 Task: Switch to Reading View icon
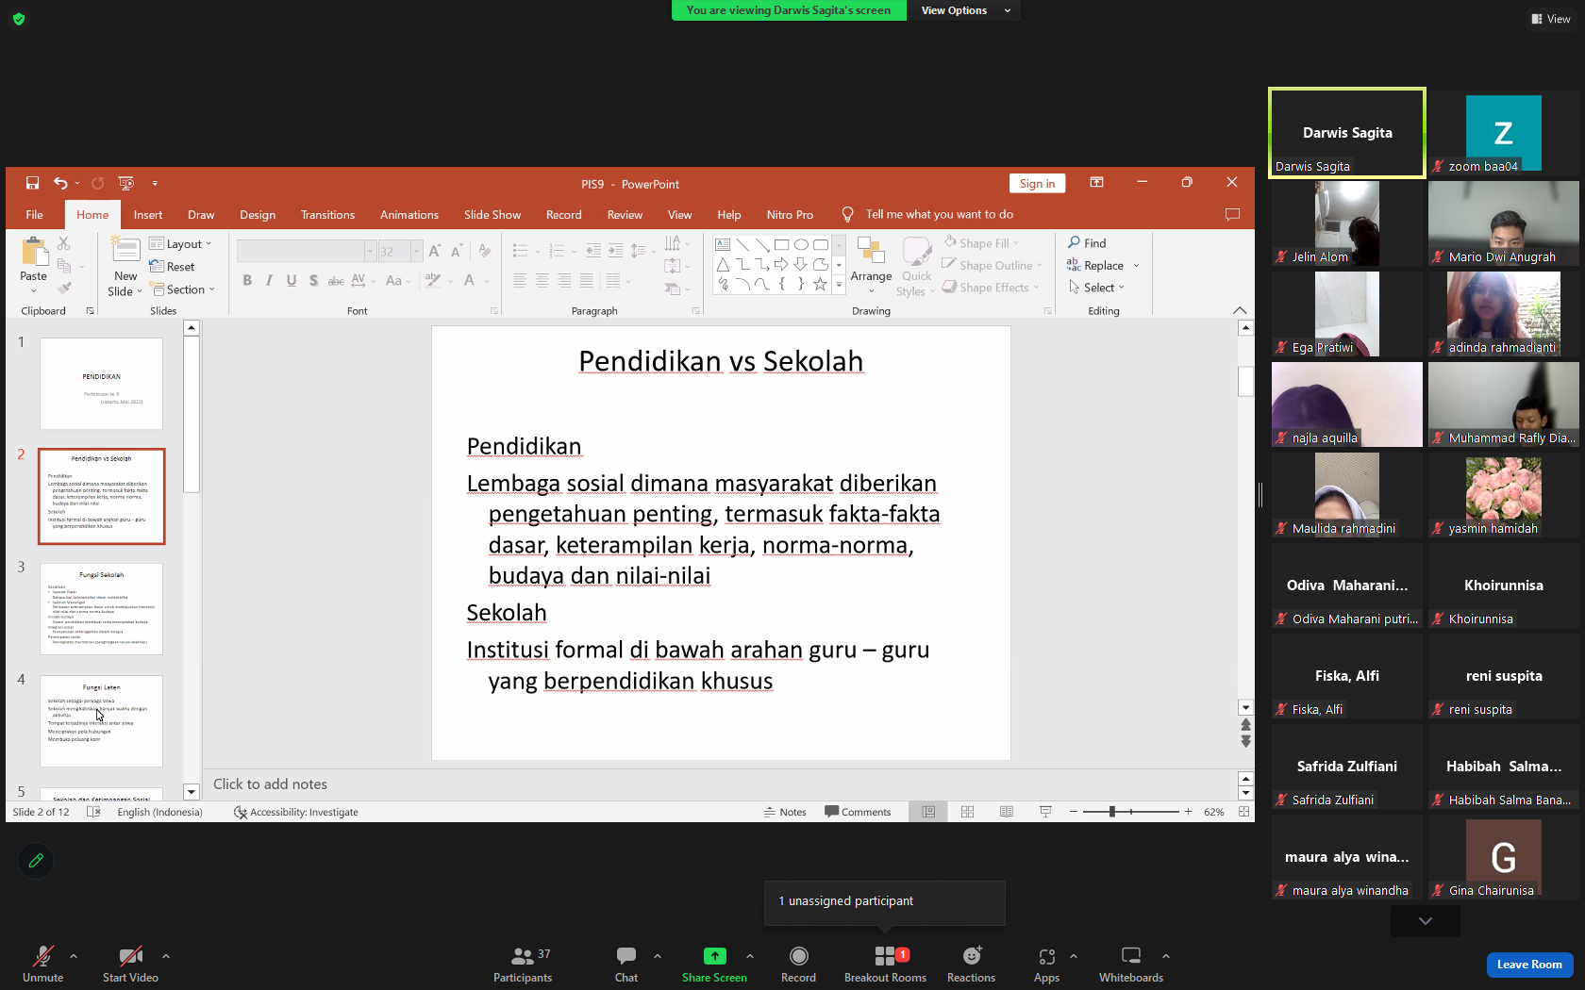pos(1007,812)
